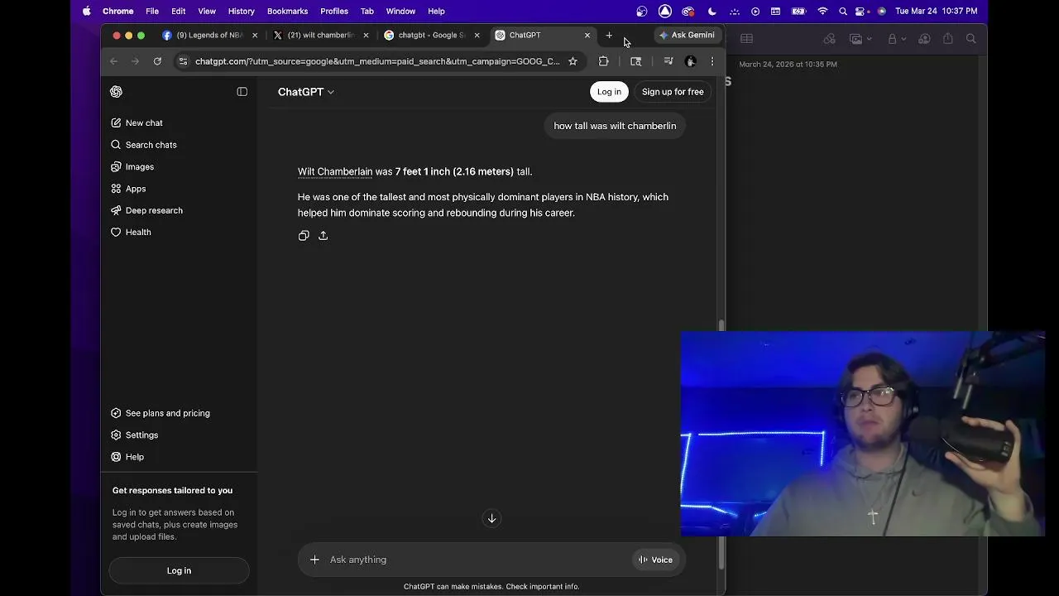Switch to the Legends of NBA Facebook tab

click(x=210, y=35)
